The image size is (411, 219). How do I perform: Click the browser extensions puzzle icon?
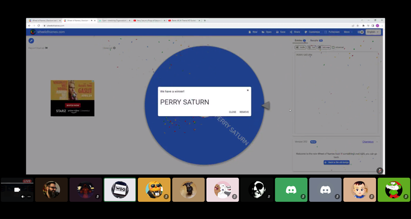[x=363, y=26]
